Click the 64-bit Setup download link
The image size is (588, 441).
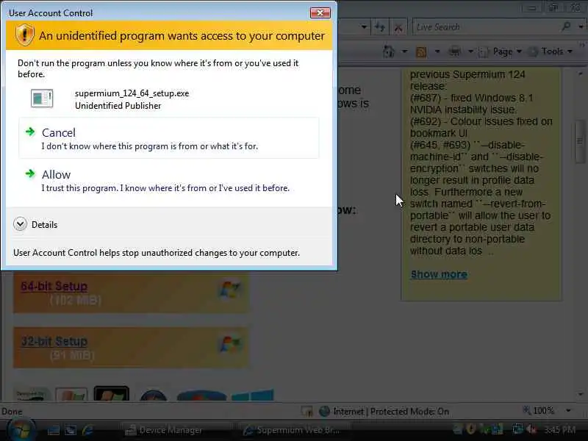[54, 286]
